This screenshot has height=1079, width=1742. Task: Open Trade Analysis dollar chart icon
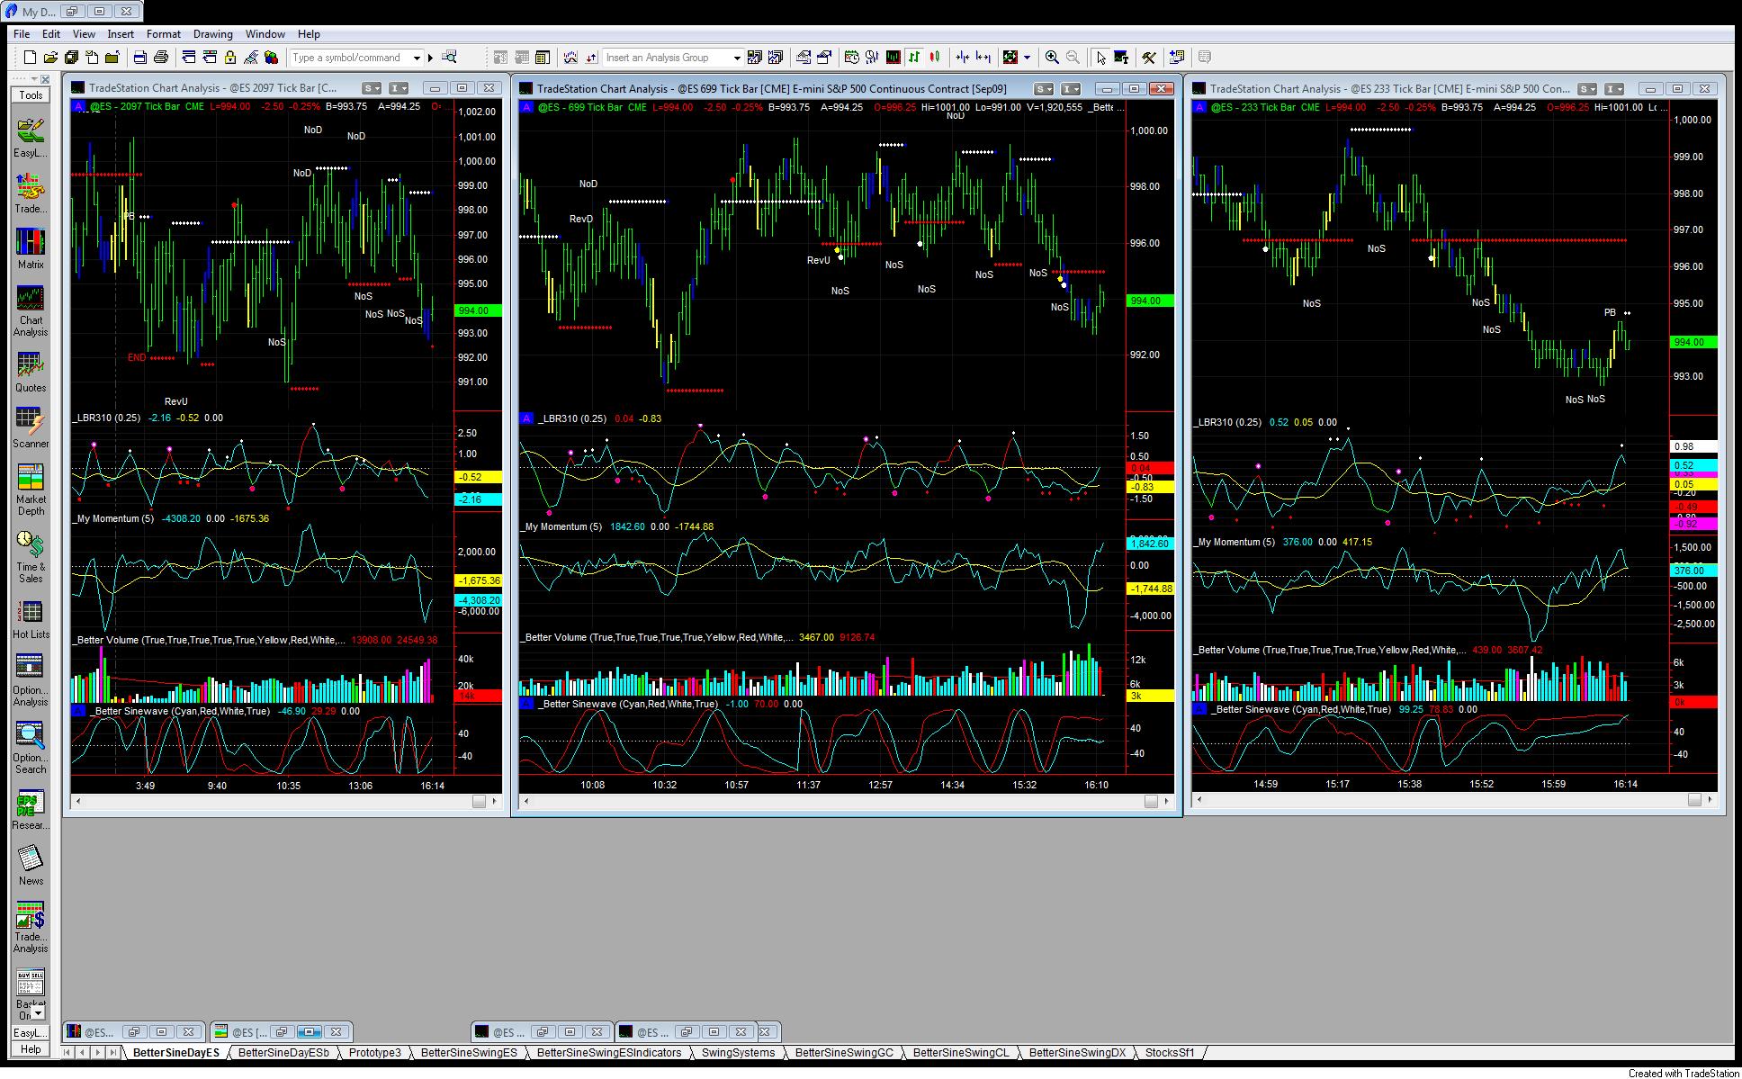(31, 927)
